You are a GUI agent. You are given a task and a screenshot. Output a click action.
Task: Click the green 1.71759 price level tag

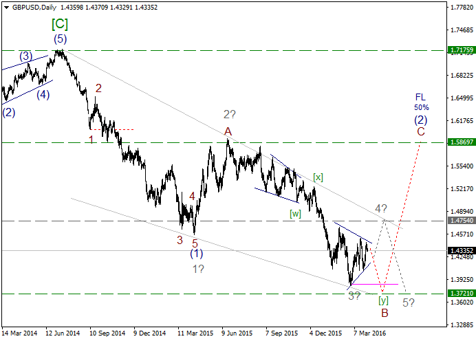pos(462,50)
